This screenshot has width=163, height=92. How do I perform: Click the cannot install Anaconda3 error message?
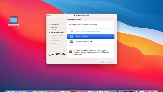coord(91,53)
